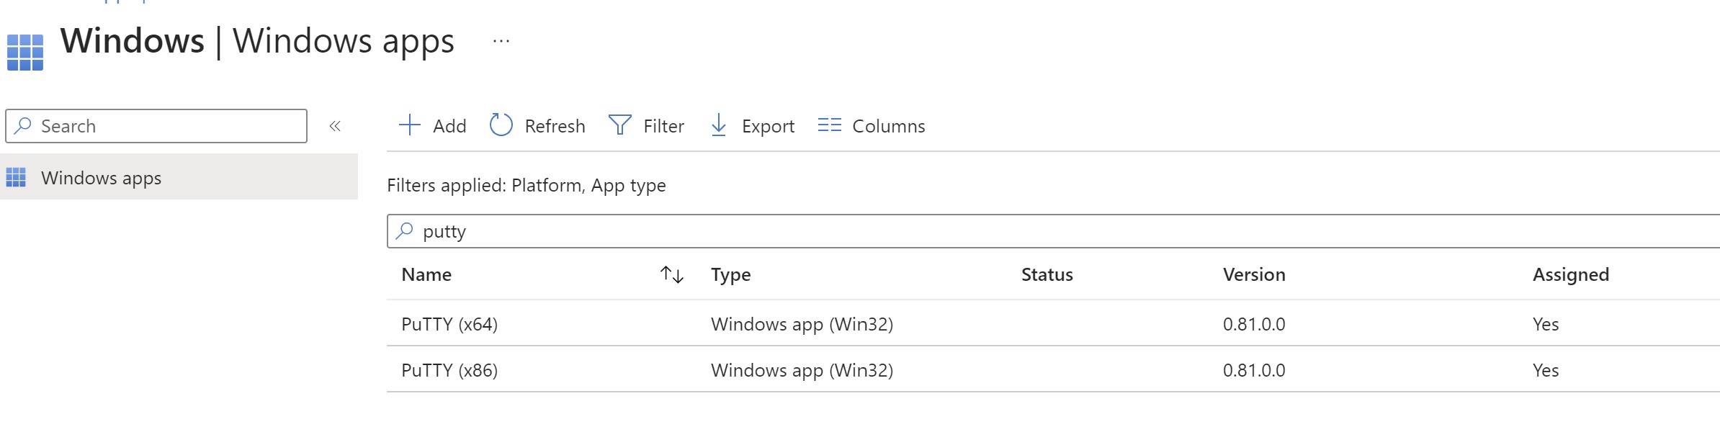Screen dimensions: 1720x445
Task: Click the Filter button label
Action: pyautogui.click(x=663, y=126)
